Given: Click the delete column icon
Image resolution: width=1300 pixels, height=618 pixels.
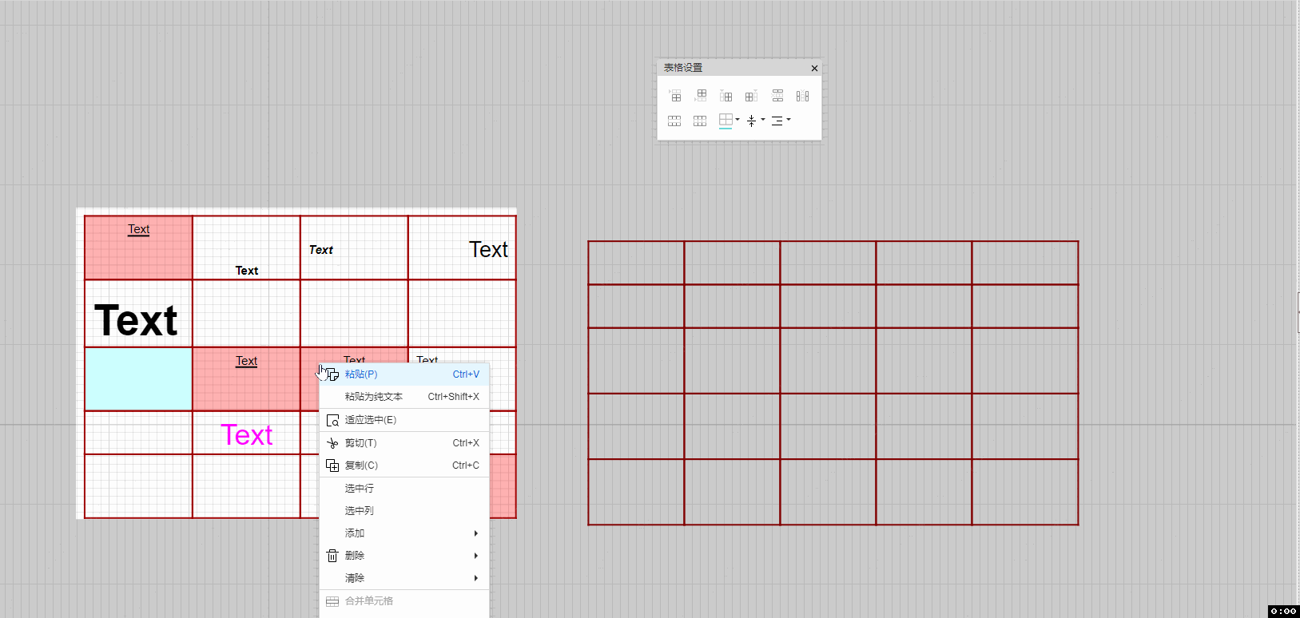Looking at the screenshot, I should 803,96.
